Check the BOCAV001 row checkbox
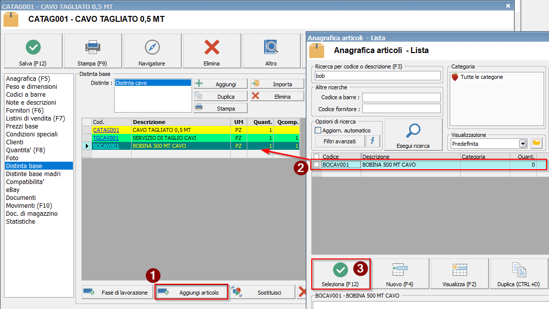The image size is (549, 309). [317, 165]
